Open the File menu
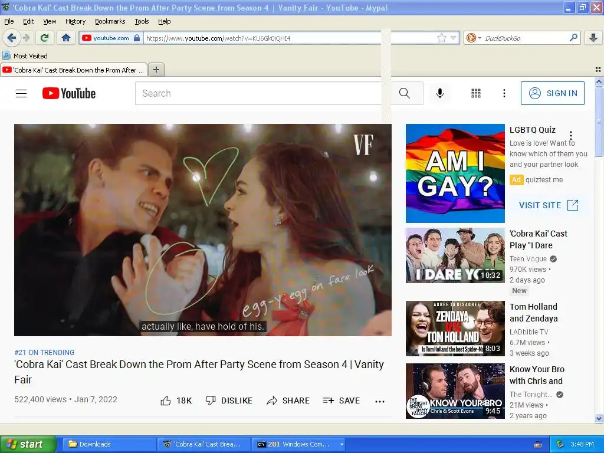The image size is (604, 453). (9, 21)
